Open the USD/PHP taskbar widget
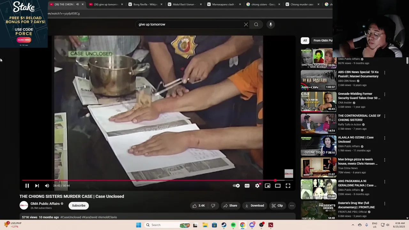This screenshot has height=230, width=409. click(13, 225)
